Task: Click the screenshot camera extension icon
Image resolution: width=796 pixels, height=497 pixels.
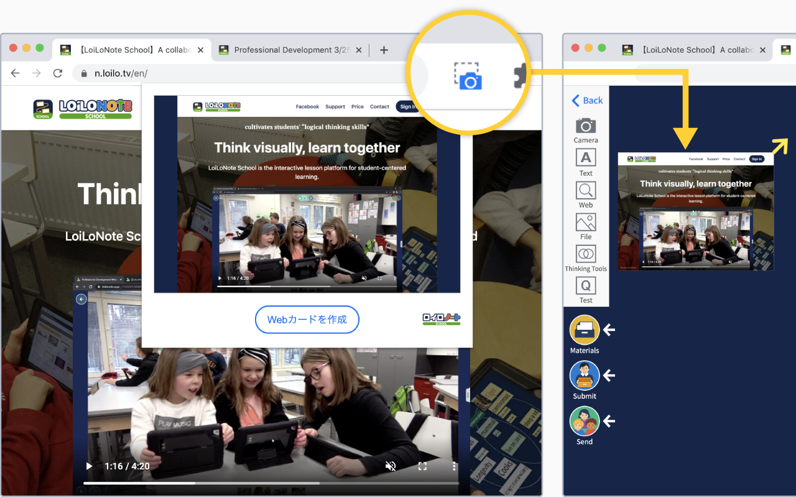Action: (468, 77)
